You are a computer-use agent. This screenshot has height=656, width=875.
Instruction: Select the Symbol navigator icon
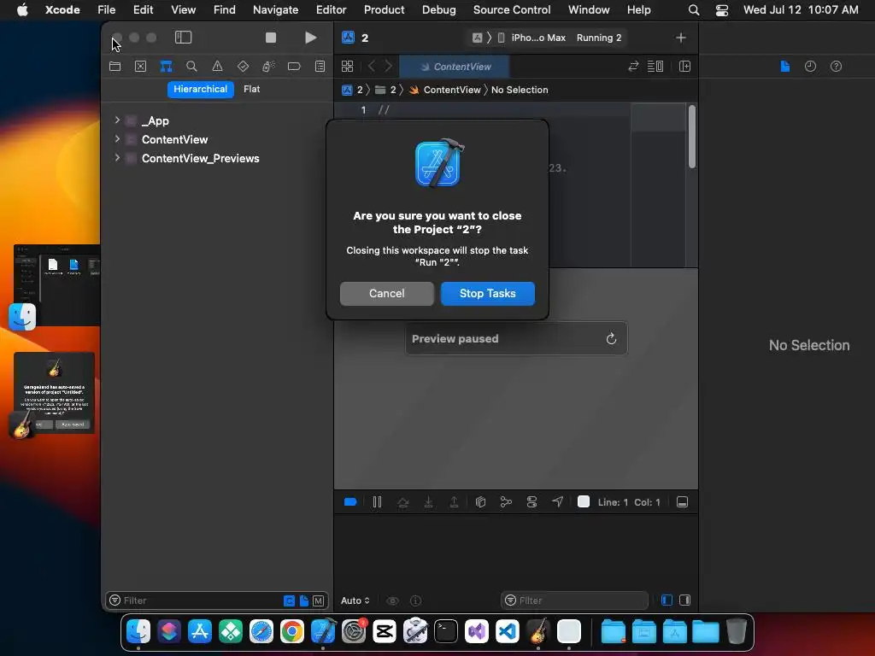click(x=166, y=67)
